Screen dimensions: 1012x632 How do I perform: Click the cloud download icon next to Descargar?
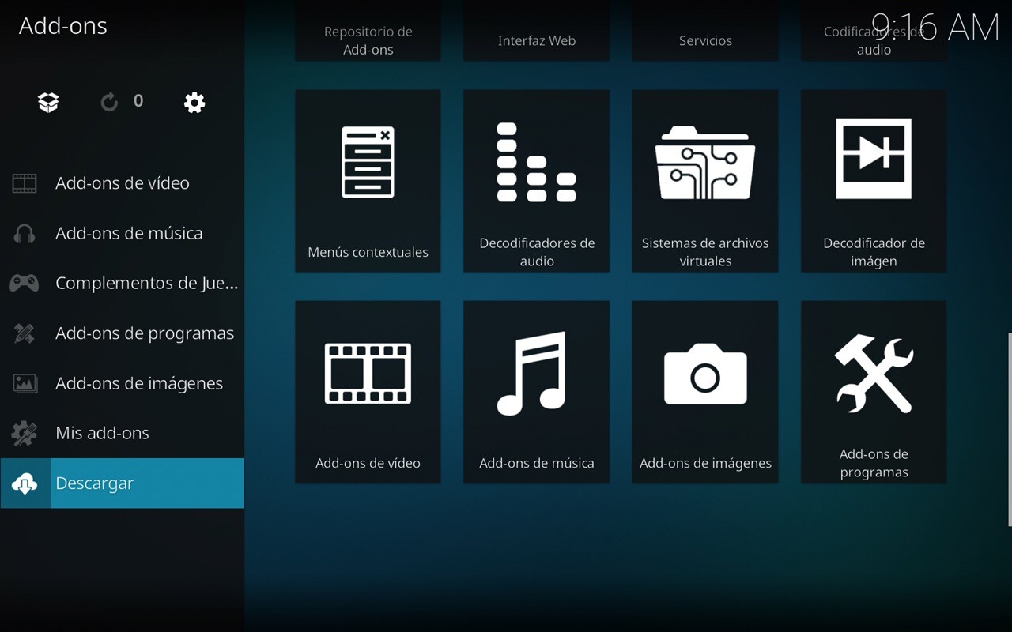pos(25,483)
